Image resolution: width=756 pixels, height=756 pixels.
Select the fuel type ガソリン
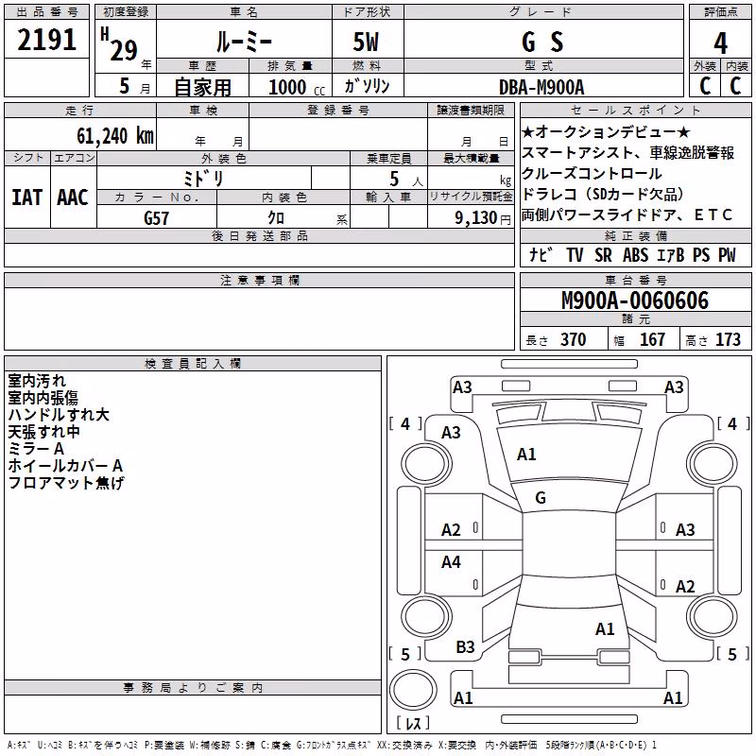[x=367, y=86]
